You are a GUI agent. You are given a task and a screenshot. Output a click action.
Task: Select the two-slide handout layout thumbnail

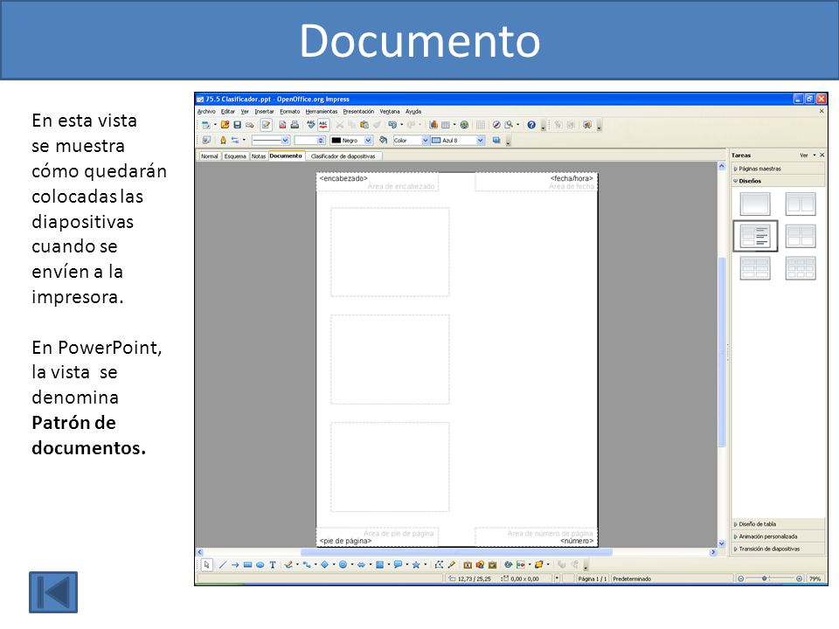pos(801,204)
